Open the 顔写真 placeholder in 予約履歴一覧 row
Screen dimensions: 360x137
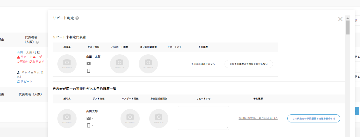click(67, 118)
